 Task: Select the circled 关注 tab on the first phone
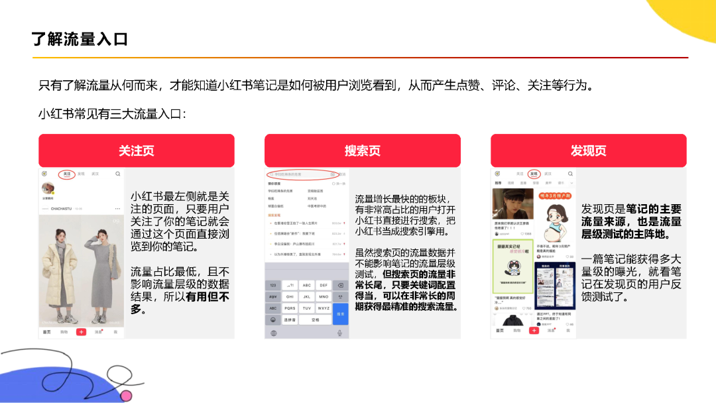[x=68, y=174]
